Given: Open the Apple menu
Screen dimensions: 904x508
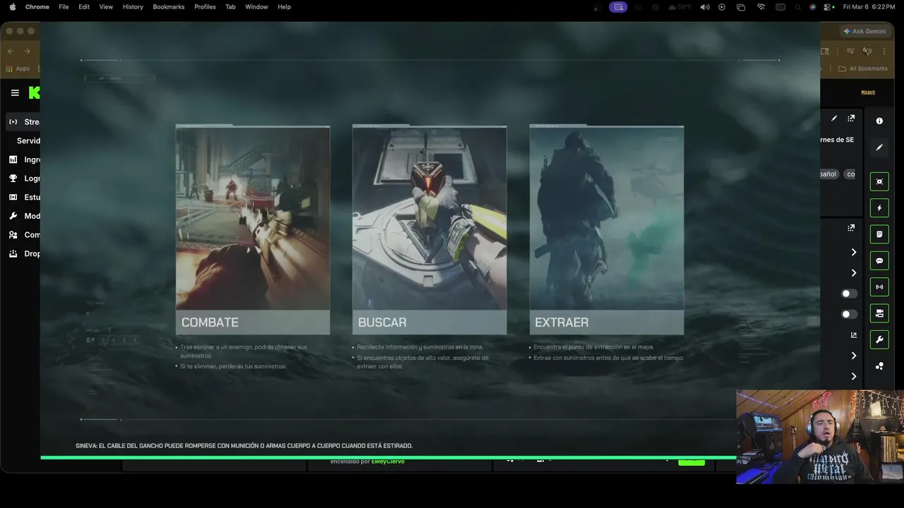Looking at the screenshot, I should pyautogui.click(x=12, y=7).
